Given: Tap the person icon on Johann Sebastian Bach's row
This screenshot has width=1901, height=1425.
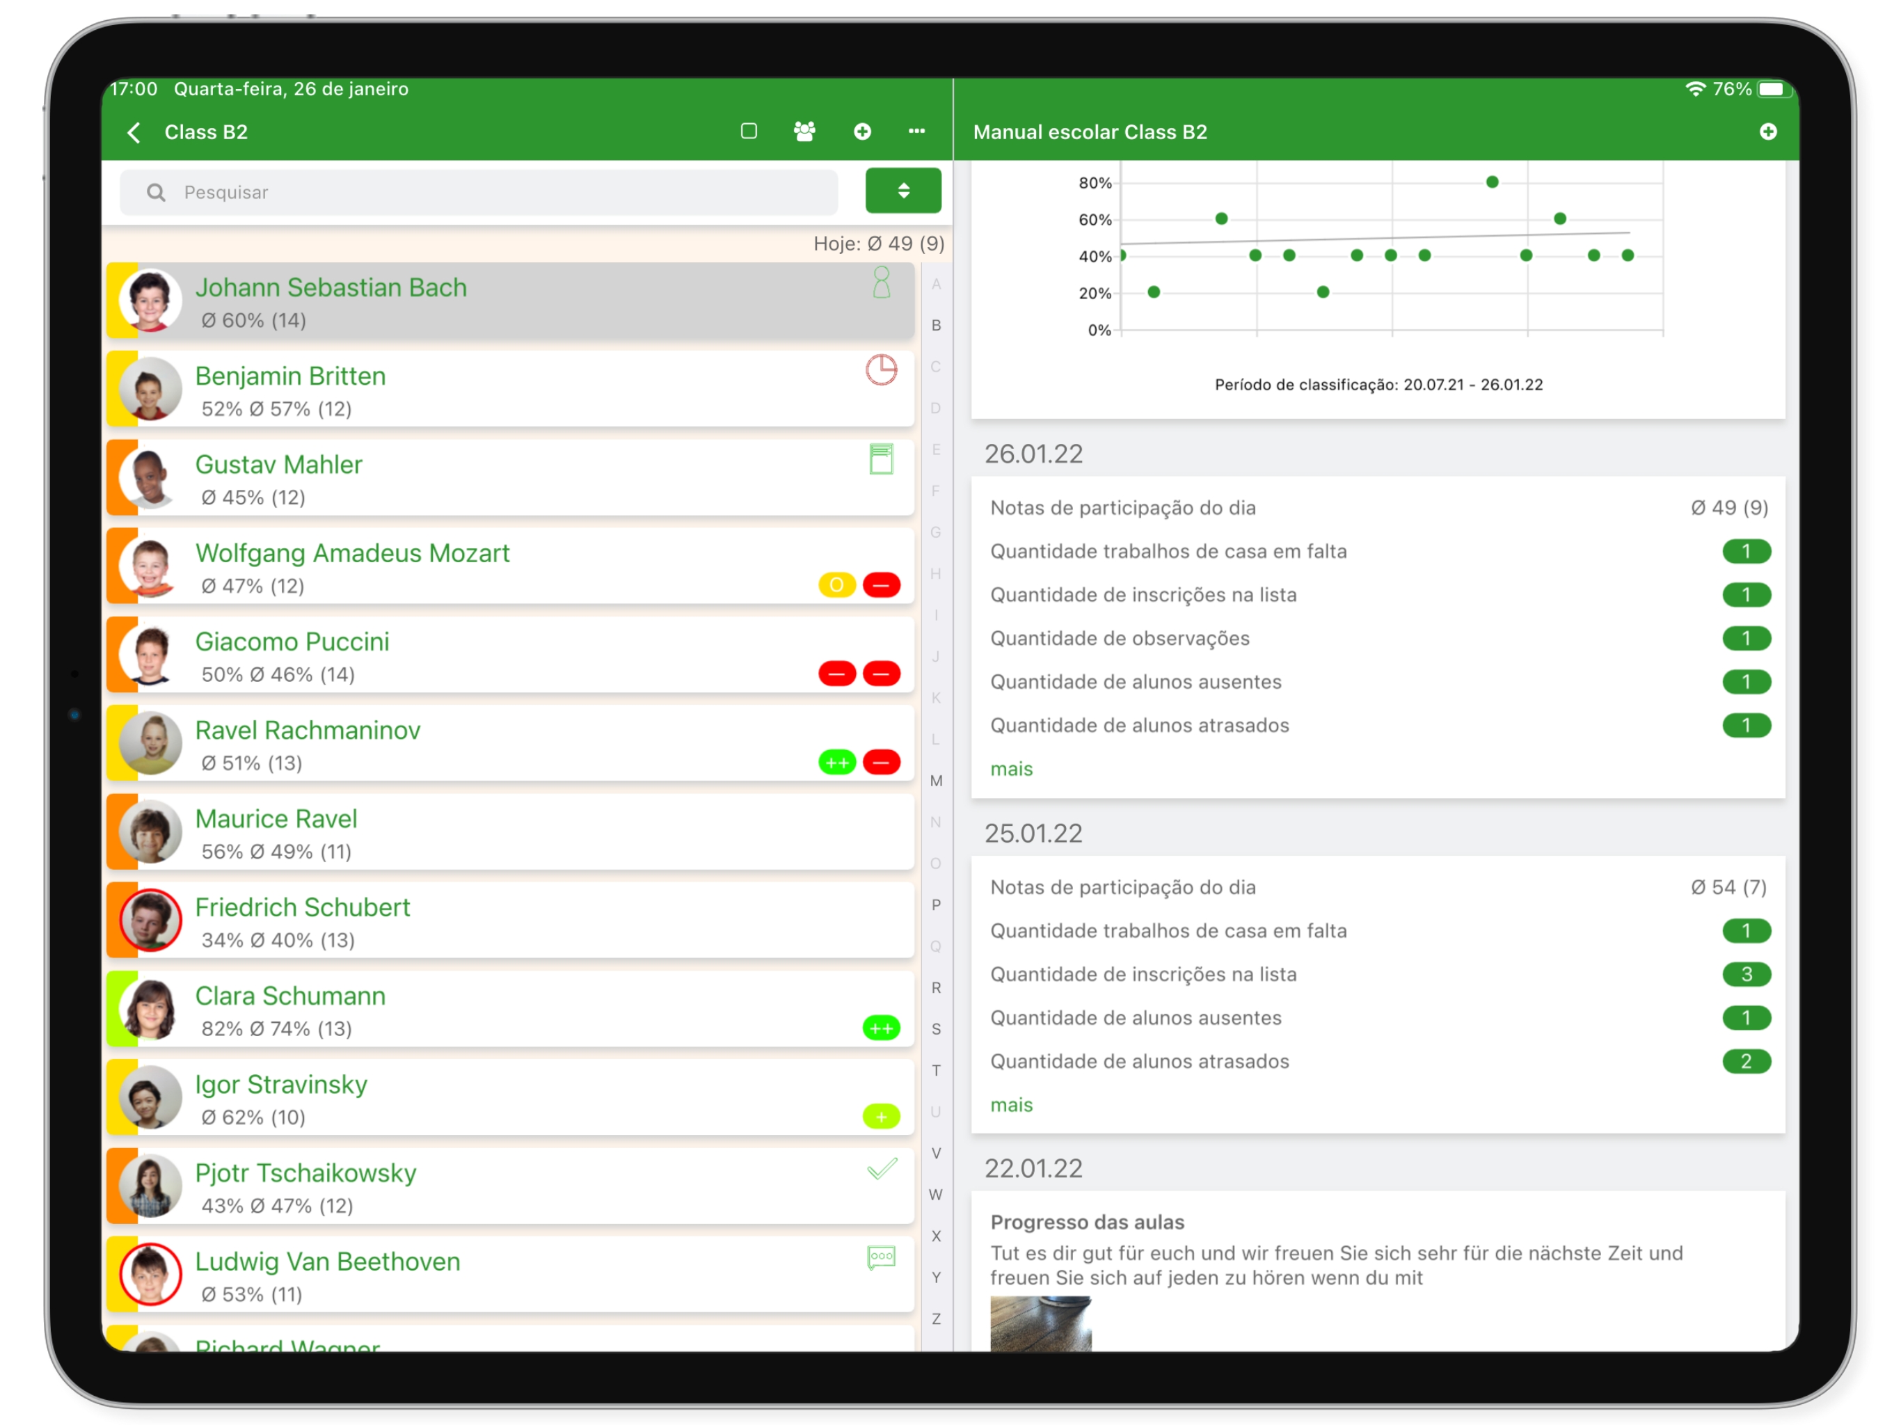Looking at the screenshot, I should [x=881, y=282].
